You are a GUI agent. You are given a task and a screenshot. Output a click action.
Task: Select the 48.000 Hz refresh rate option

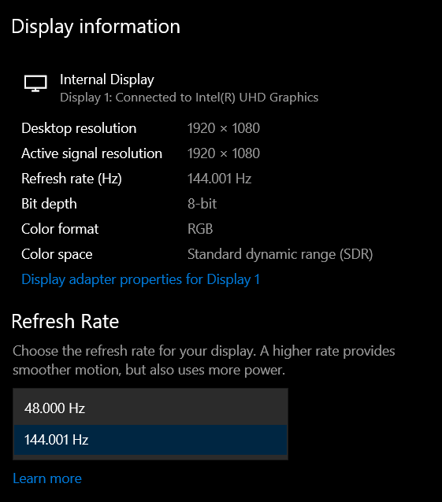pyautogui.click(x=150, y=408)
